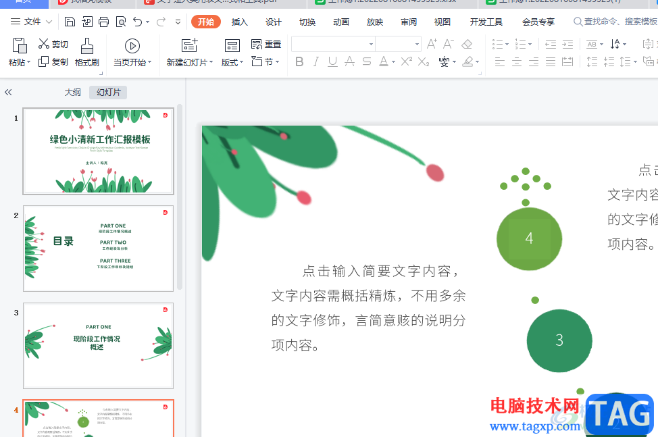Click the text highlight color pen
The width and height of the screenshot is (658, 437).
pos(468,62)
